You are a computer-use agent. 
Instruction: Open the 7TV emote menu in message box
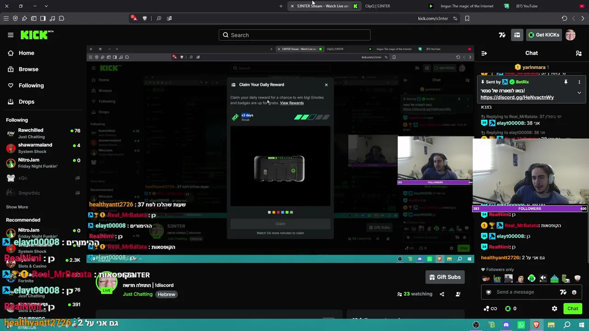tap(563, 292)
